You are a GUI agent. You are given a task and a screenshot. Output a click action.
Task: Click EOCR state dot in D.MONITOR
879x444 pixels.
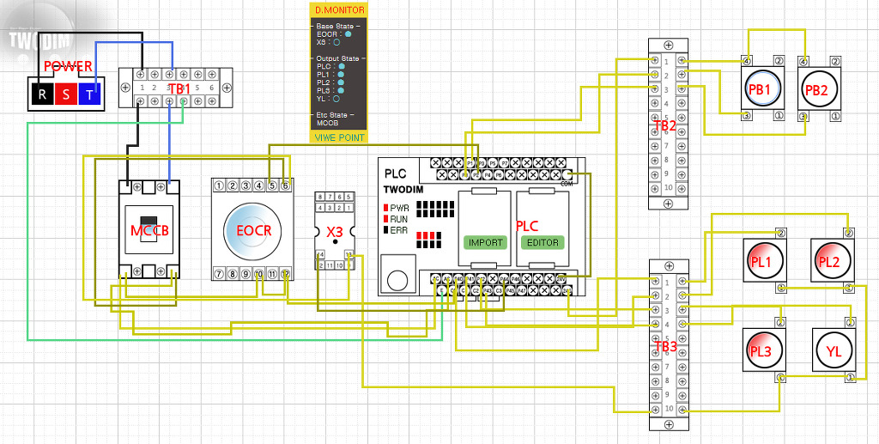pyautogui.click(x=349, y=34)
